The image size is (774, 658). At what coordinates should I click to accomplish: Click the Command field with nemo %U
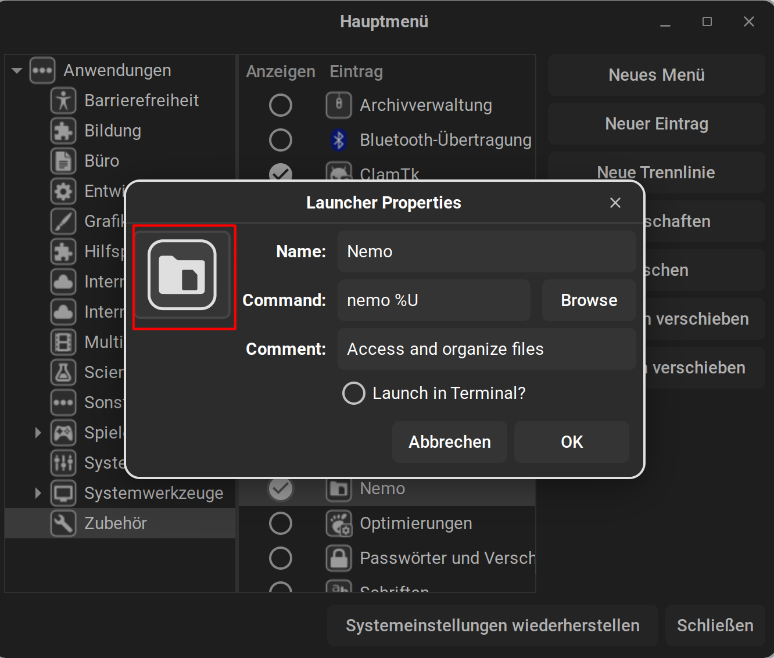[434, 300]
